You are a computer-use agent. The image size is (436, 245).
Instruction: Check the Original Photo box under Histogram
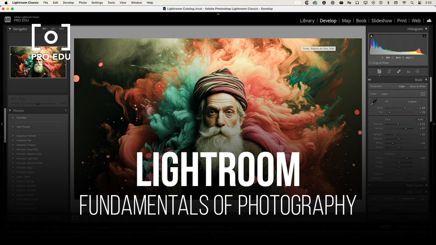click(371, 63)
